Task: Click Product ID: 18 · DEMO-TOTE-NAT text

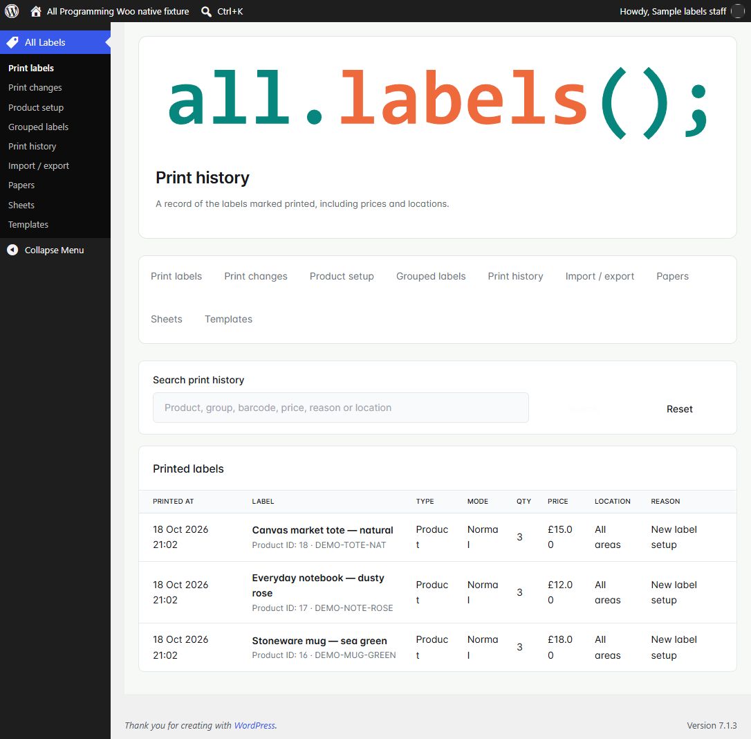Action: [x=319, y=545]
